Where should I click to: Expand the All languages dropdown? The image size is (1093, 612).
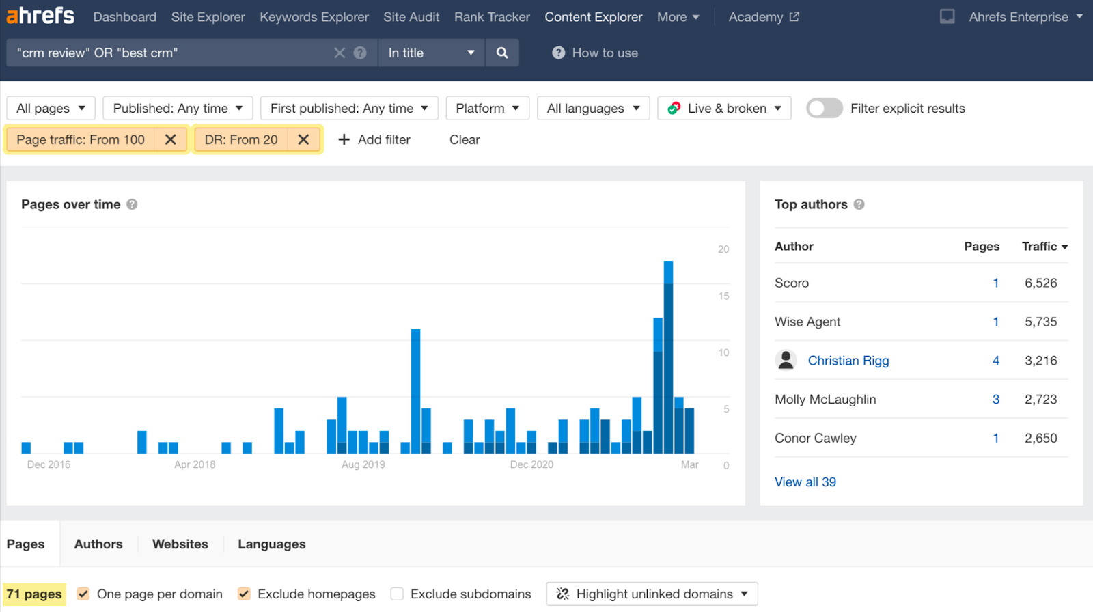pos(592,108)
